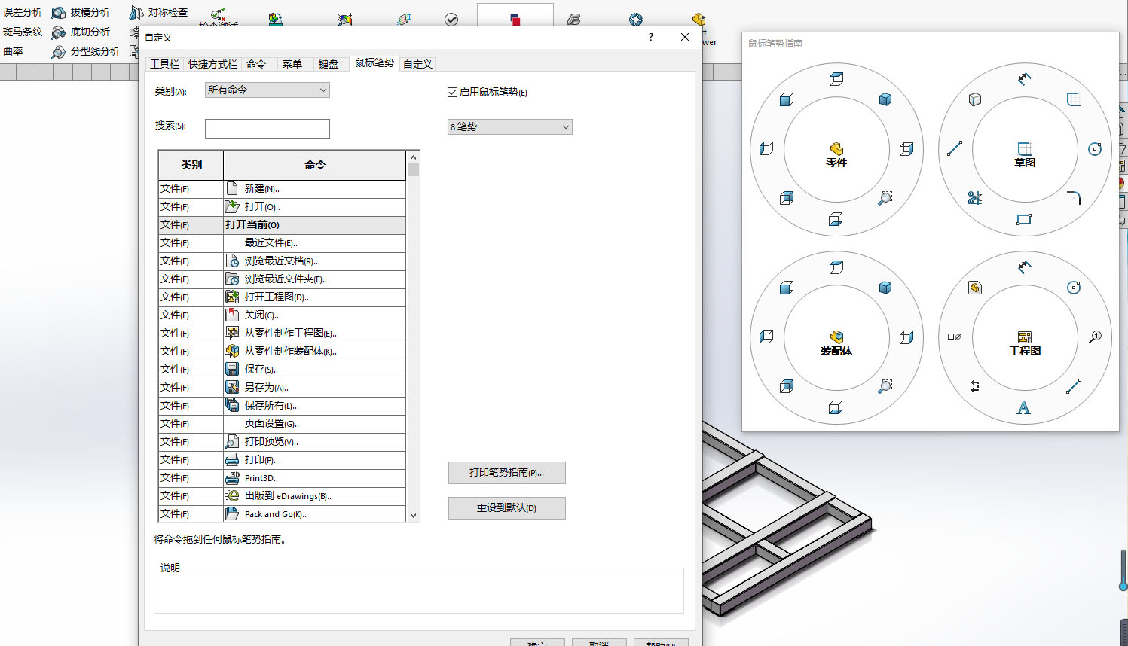Image resolution: width=1128 pixels, height=646 pixels.
Task: Focus the 搜索 search input field
Action: click(x=267, y=129)
